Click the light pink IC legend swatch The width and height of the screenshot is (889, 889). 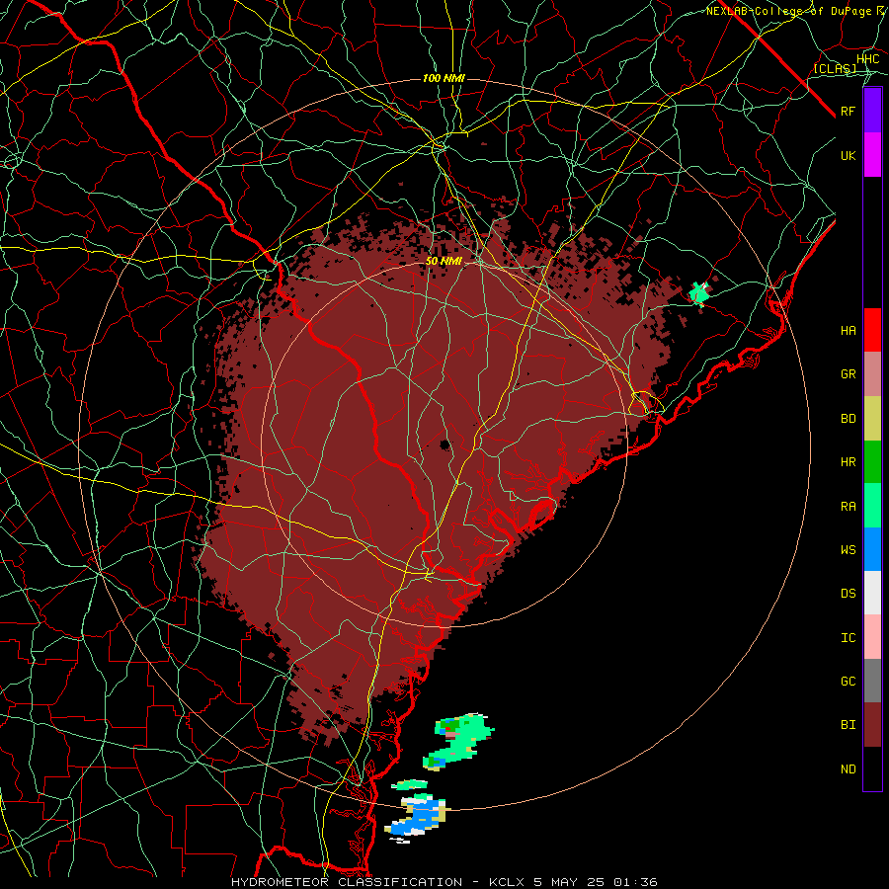coord(872,637)
